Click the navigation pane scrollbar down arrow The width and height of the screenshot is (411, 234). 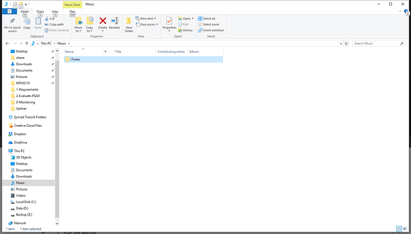point(57,223)
